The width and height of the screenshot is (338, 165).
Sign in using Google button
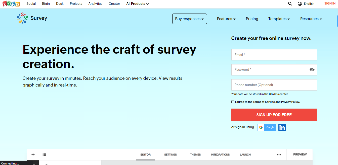tap(267, 127)
